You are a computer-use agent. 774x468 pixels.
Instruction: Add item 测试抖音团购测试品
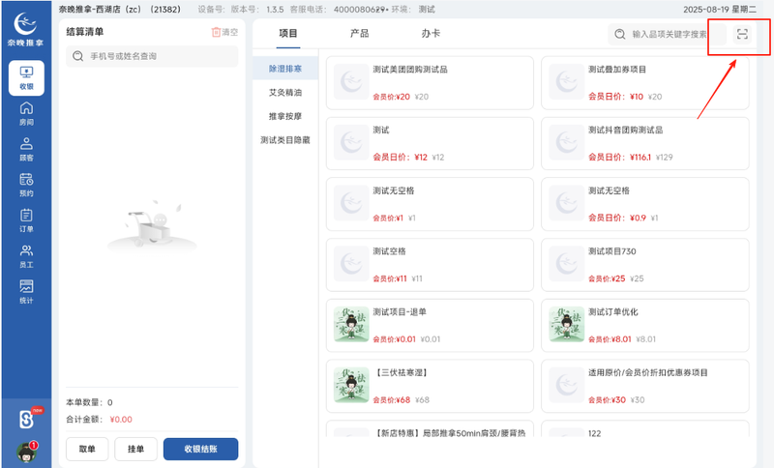pyautogui.click(x=645, y=143)
